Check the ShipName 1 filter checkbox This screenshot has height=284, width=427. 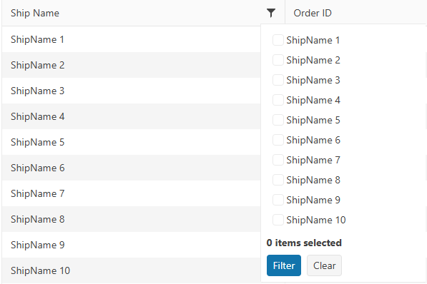point(278,40)
